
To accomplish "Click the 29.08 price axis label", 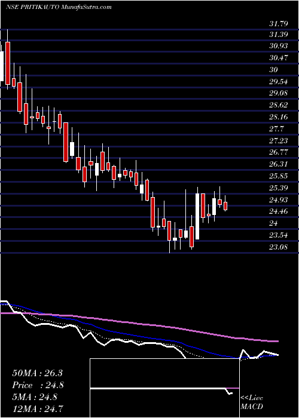I will [279, 93].
